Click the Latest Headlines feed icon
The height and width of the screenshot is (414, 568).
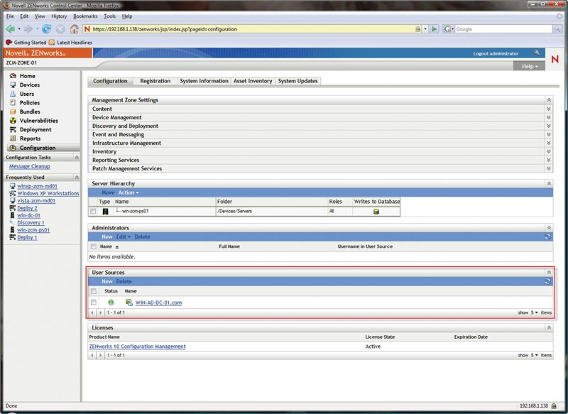(x=52, y=43)
